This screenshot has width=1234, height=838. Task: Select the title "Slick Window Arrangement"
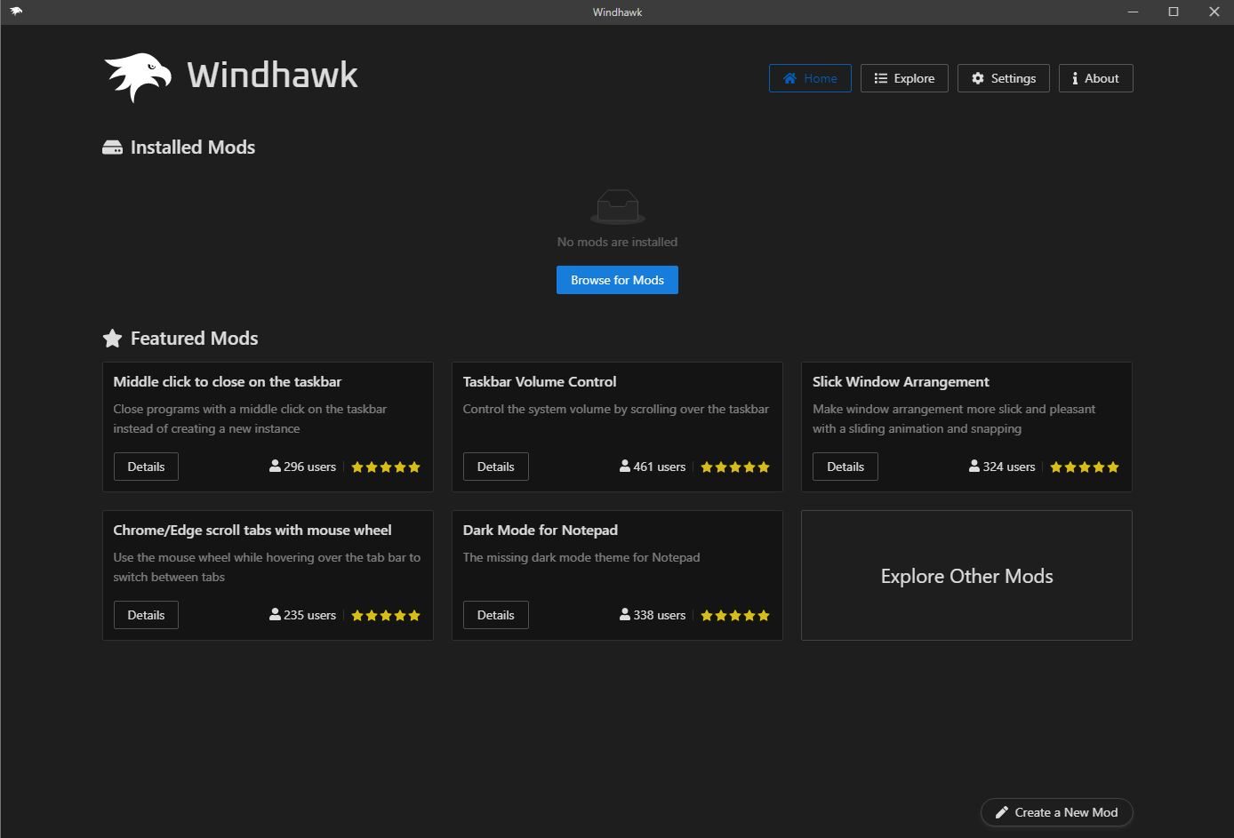901,382
